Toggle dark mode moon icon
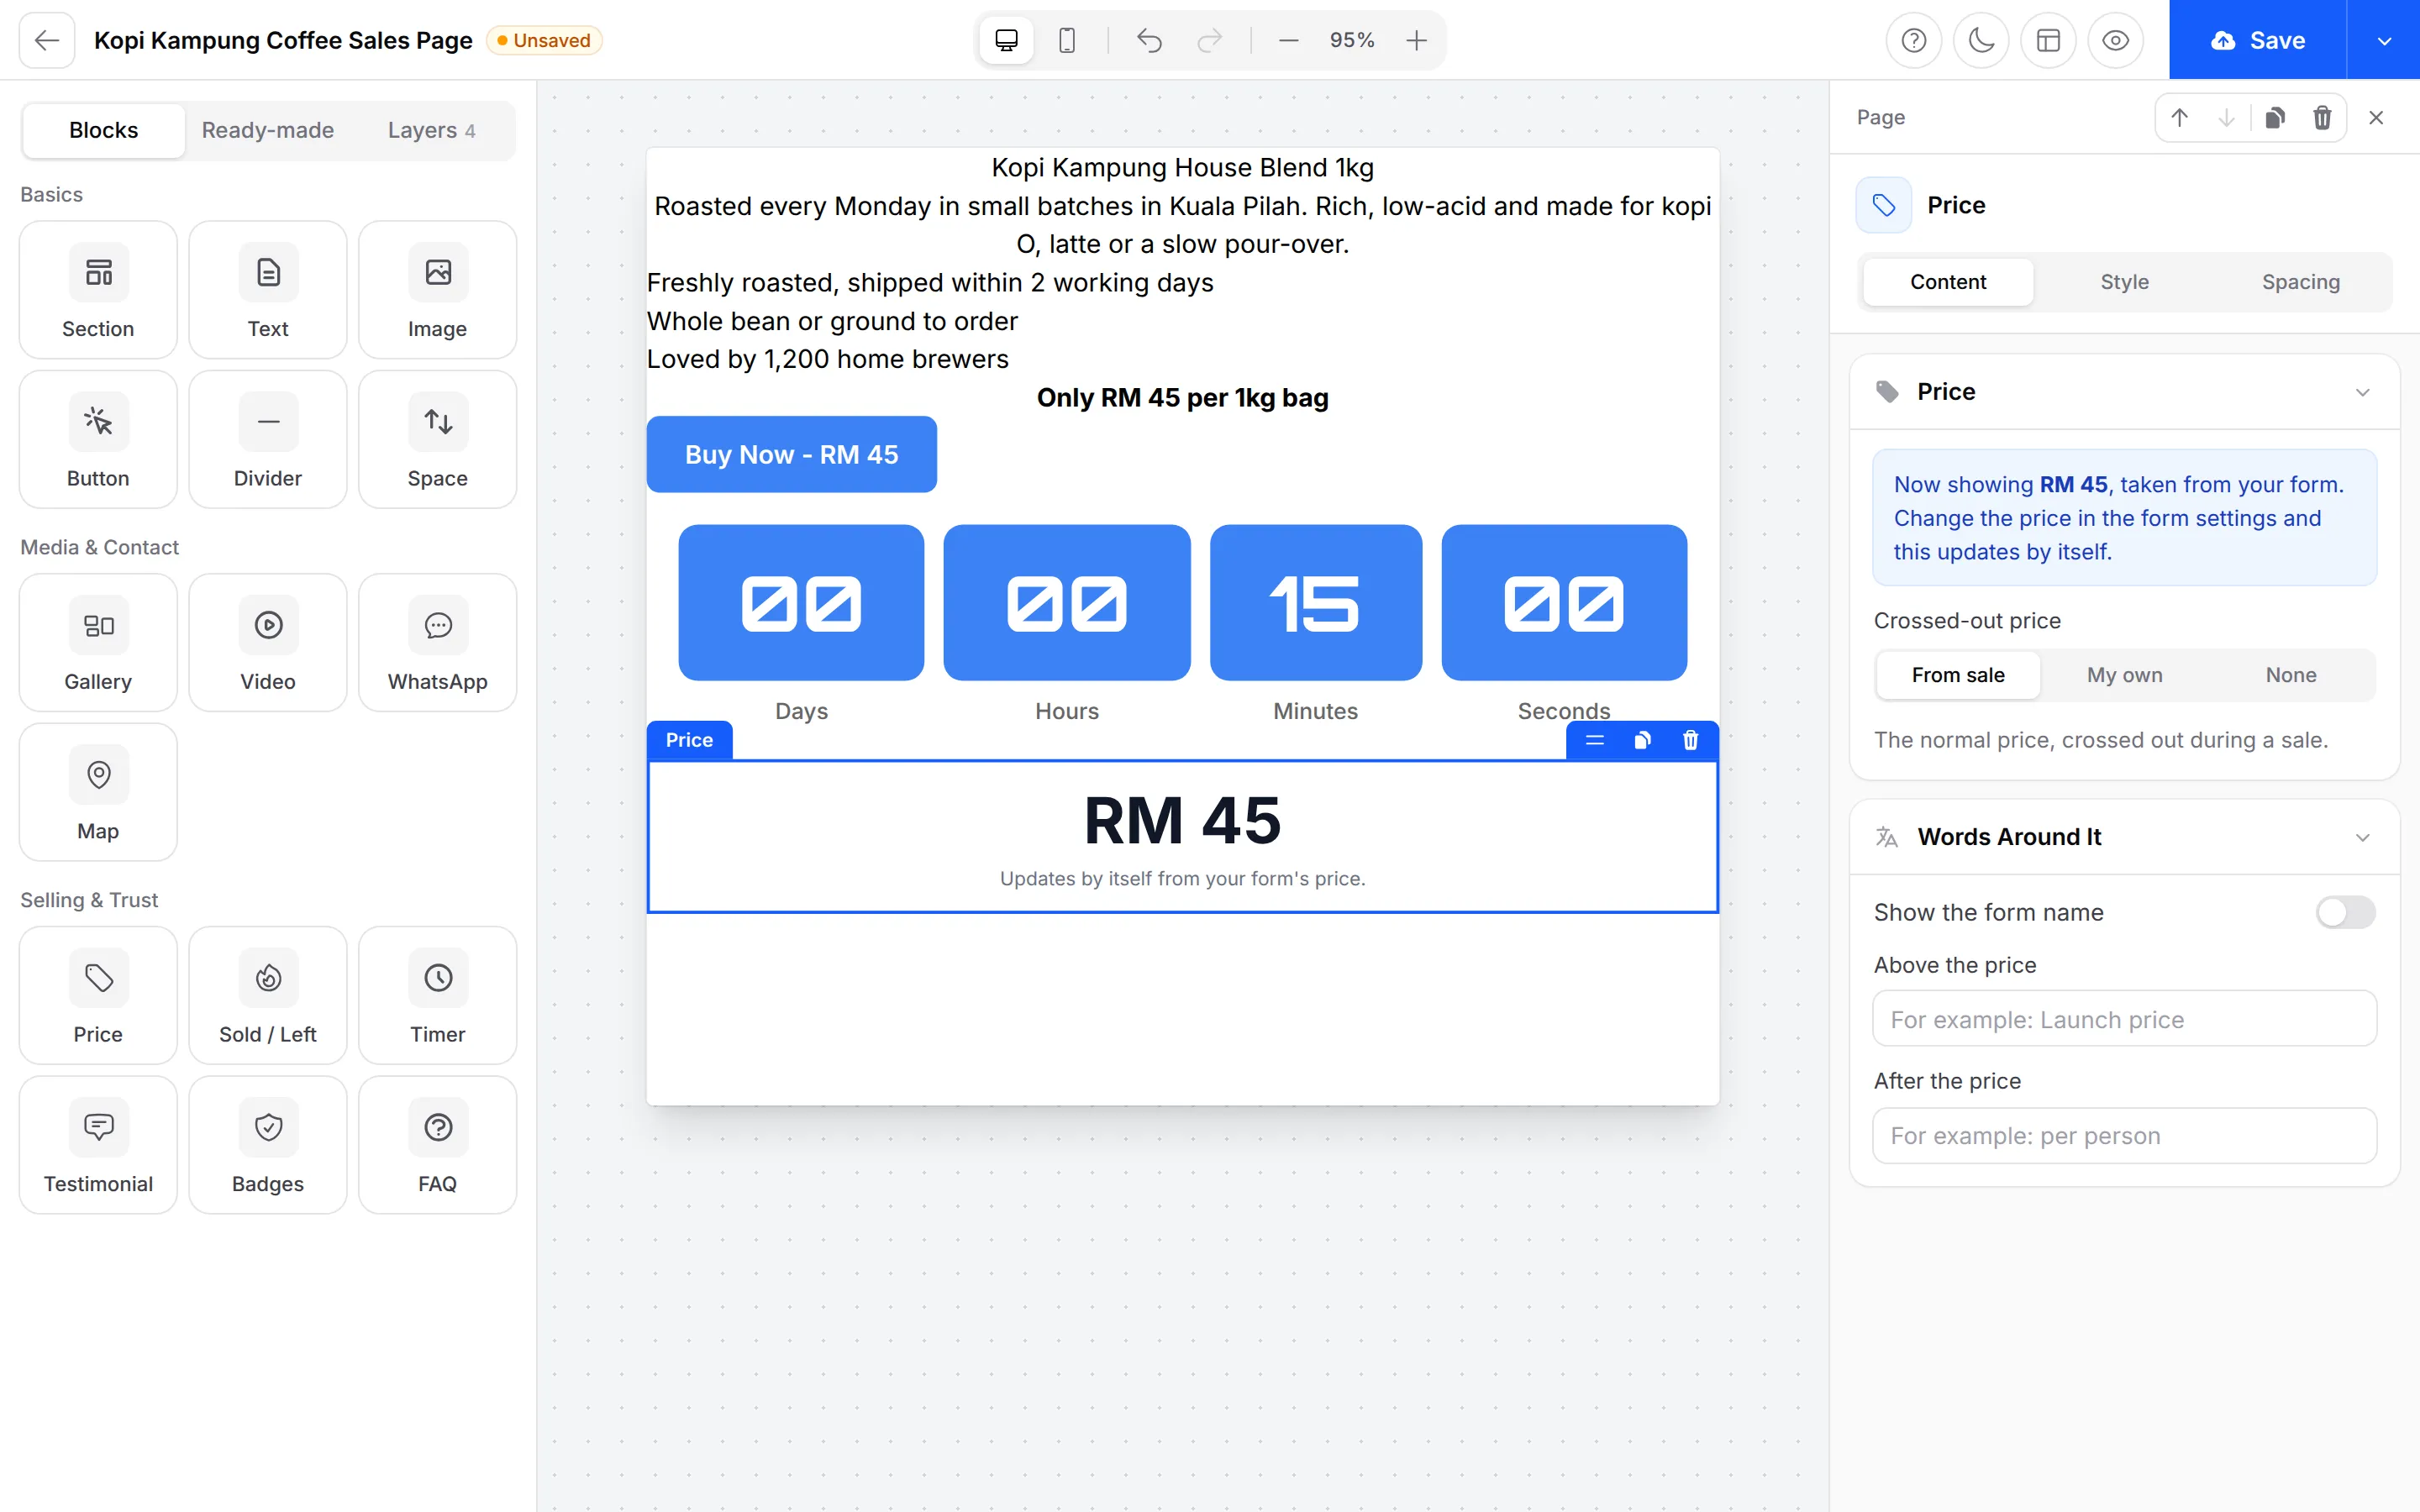This screenshot has height=1512, width=2420. (x=1981, y=40)
